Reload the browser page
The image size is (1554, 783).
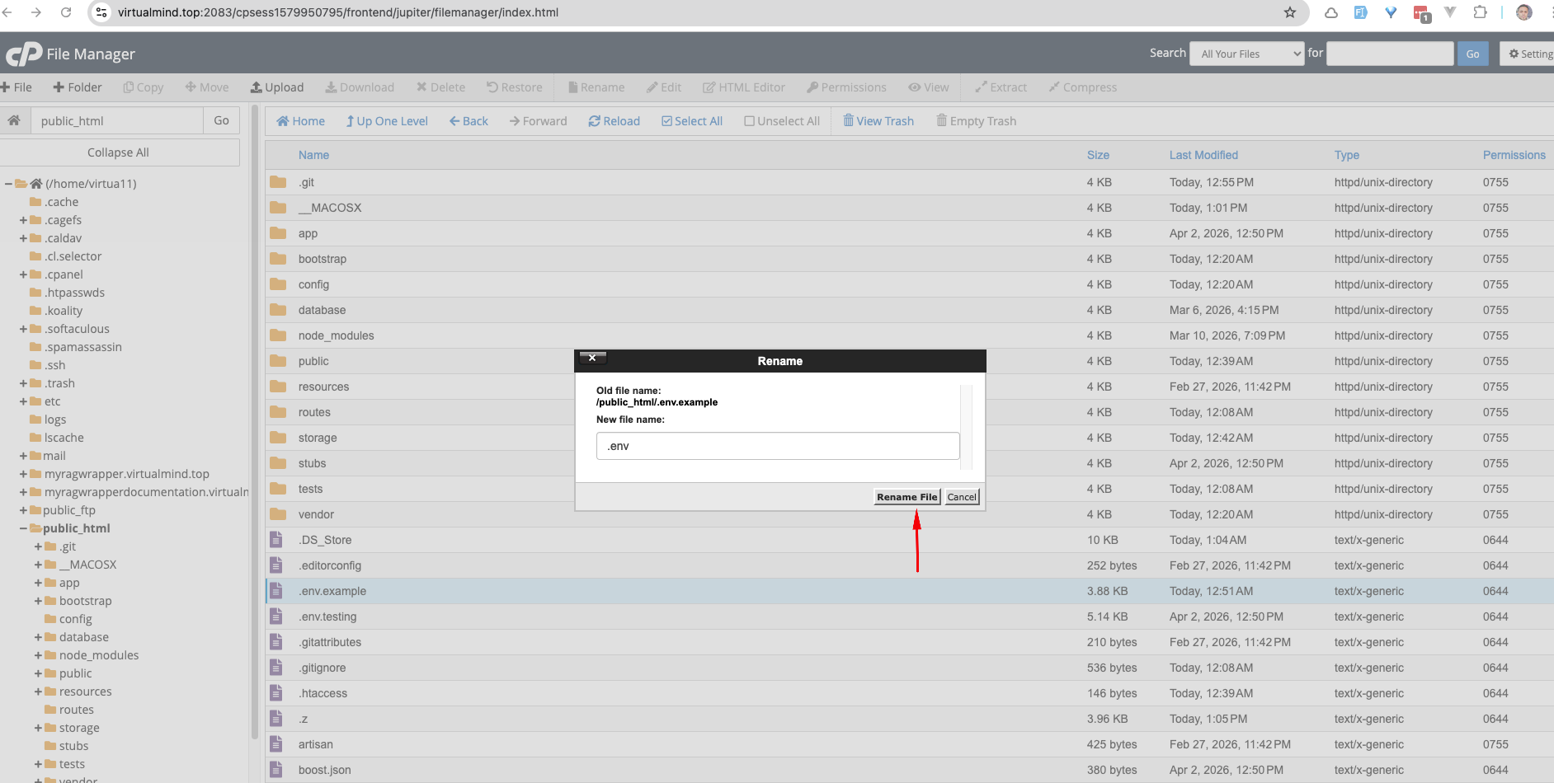pyautogui.click(x=66, y=12)
